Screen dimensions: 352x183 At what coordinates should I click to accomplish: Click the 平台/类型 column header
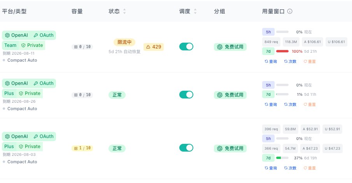(14, 11)
